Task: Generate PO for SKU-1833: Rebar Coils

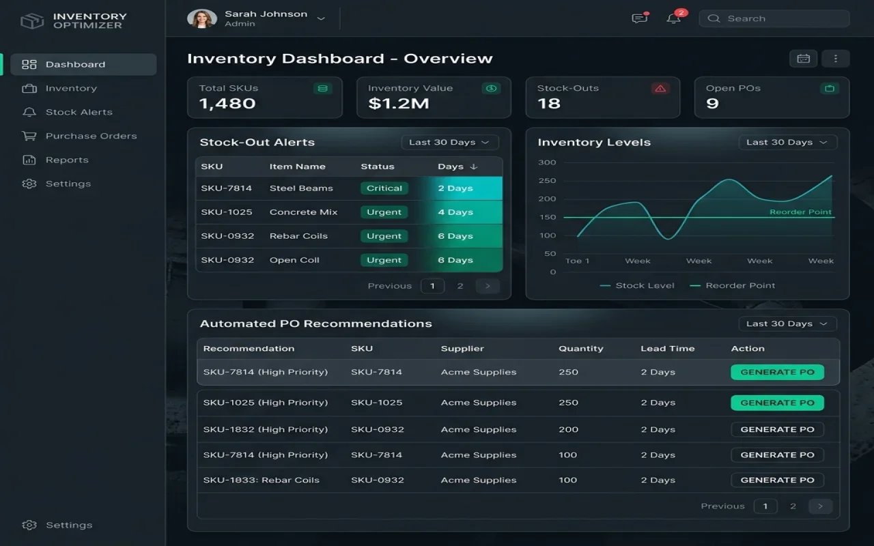Action: coord(777,480)
